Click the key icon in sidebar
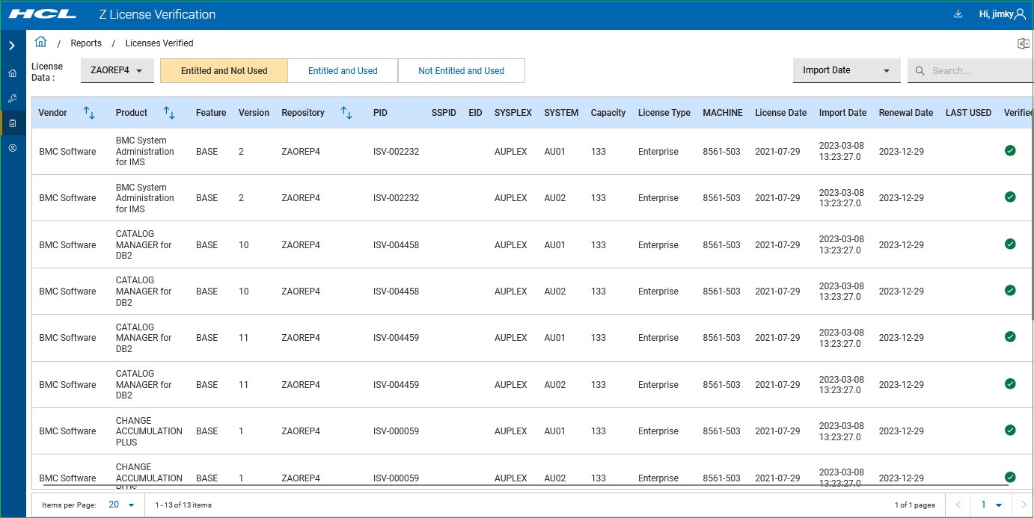Viewport: 1034px width, 518px height. [12, 98]
